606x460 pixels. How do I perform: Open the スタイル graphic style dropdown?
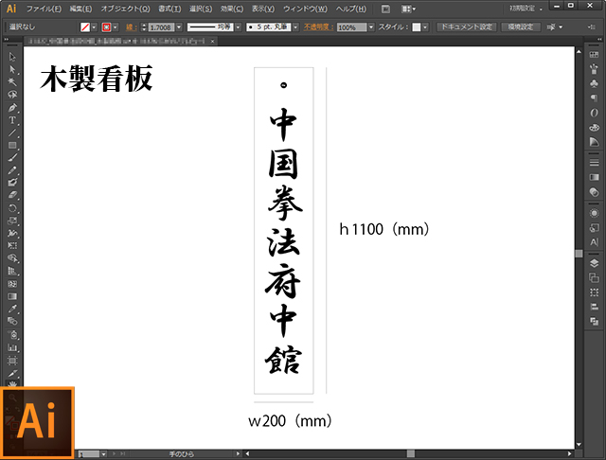(x=425, y=27)
